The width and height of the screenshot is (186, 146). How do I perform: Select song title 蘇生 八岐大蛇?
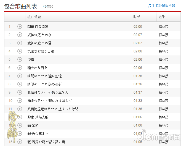38,117
